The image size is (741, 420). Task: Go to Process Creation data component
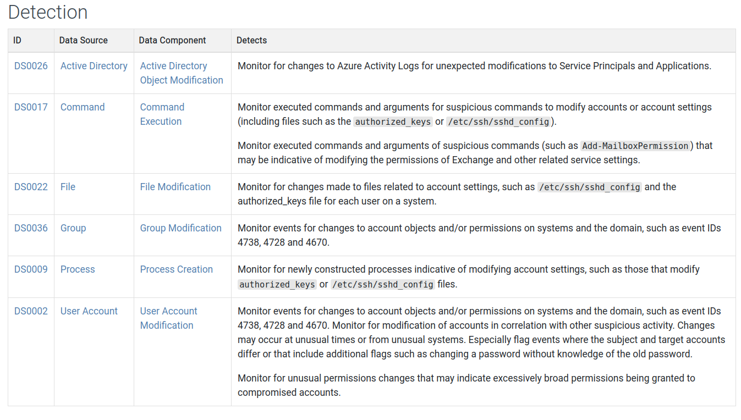(x=176, y=269)
